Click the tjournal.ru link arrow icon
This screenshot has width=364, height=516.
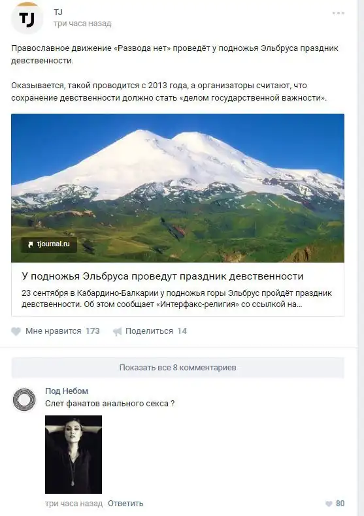31,244
